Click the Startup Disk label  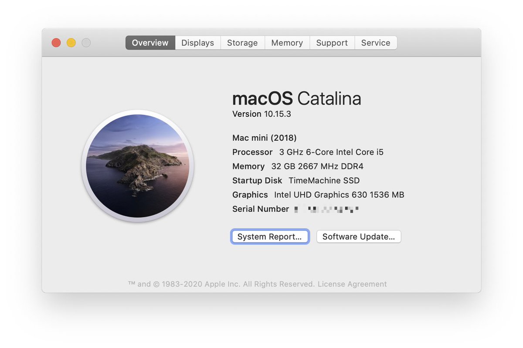tap(257, 180)
